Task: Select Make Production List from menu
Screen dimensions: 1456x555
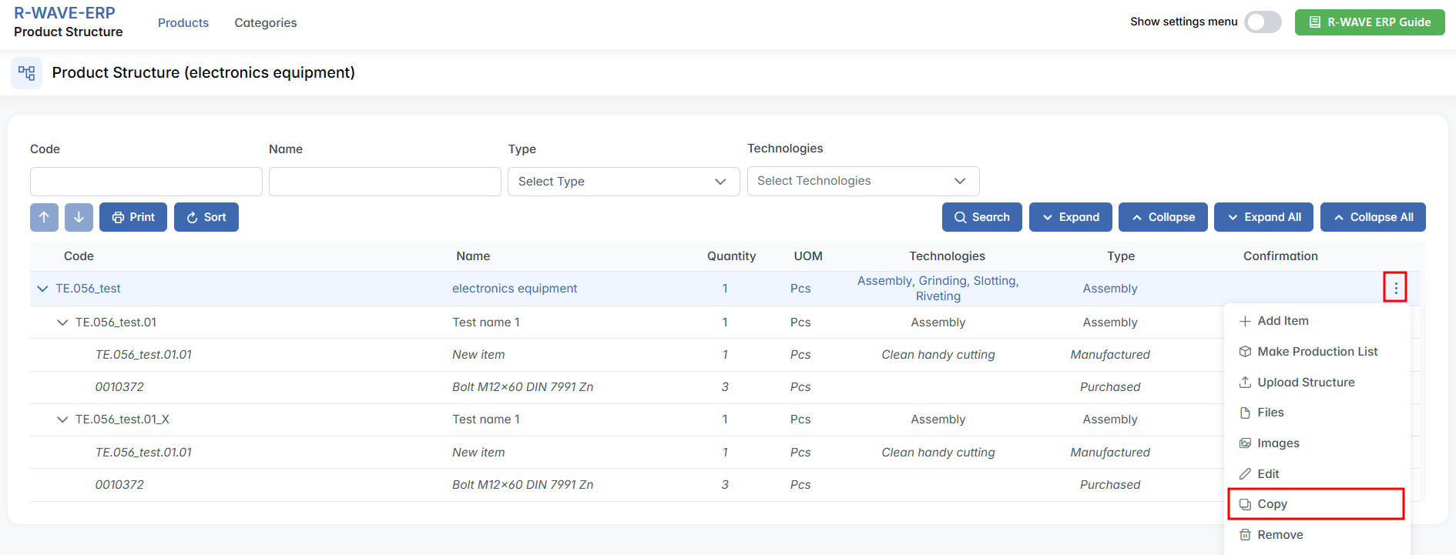Action: pos(1317,352)
